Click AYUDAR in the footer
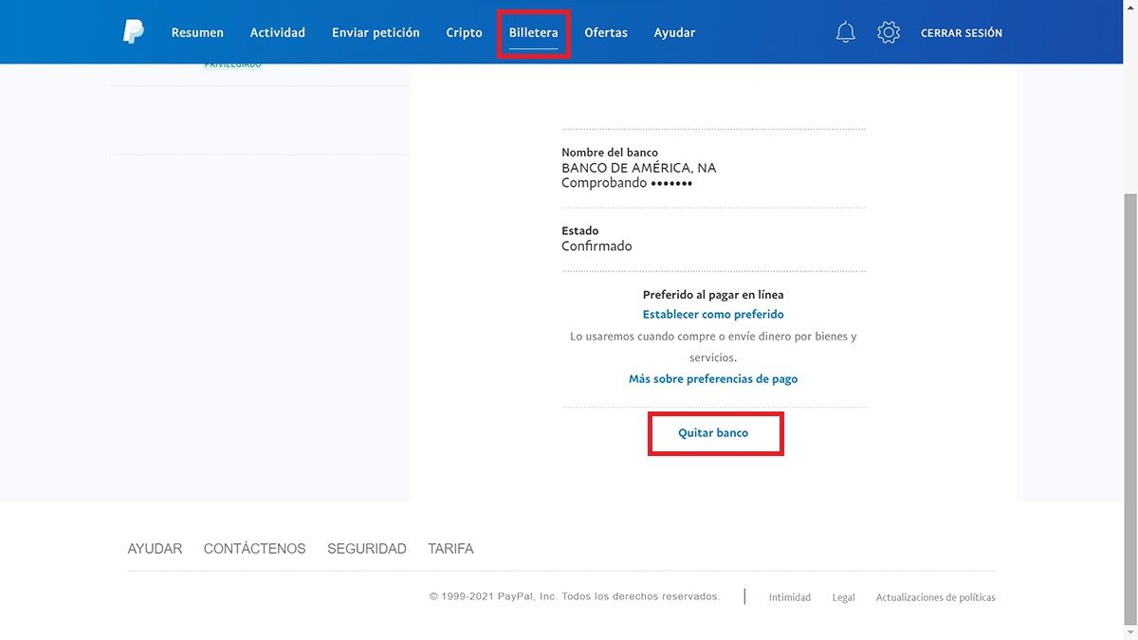Screen dimensions: 1138x640 [155, 548]
